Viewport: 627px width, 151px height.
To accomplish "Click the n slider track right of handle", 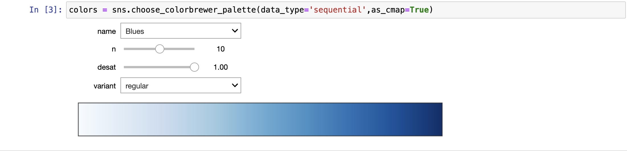I will 179,49.
